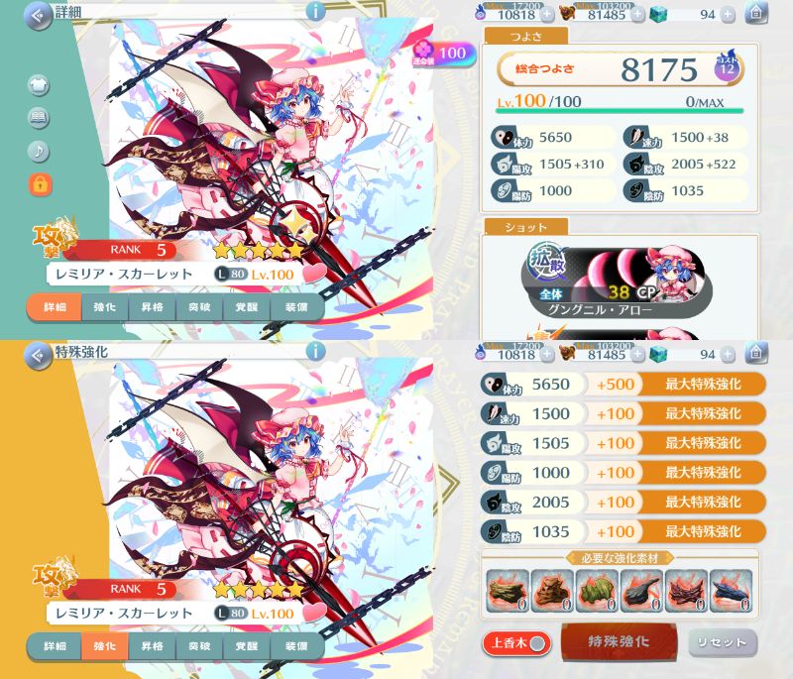Click the リセット button

723,642
